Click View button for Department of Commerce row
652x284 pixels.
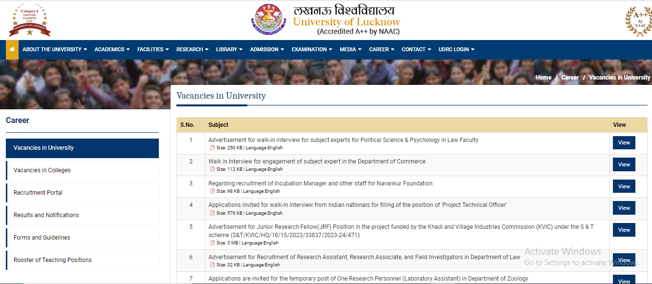point(624,164)
